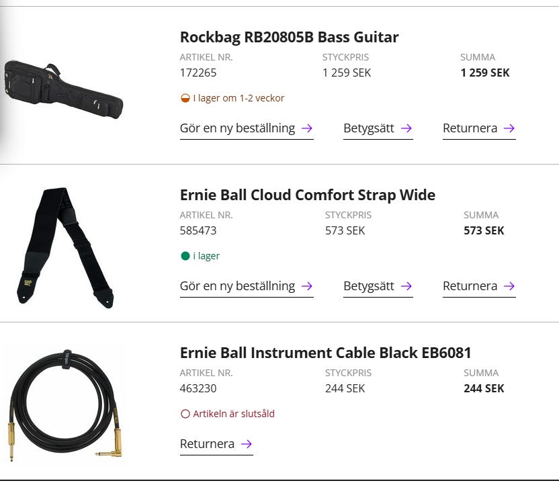Click arrow icon next to strap reorder link
This screenshot has height=485, width=559.
307,286
